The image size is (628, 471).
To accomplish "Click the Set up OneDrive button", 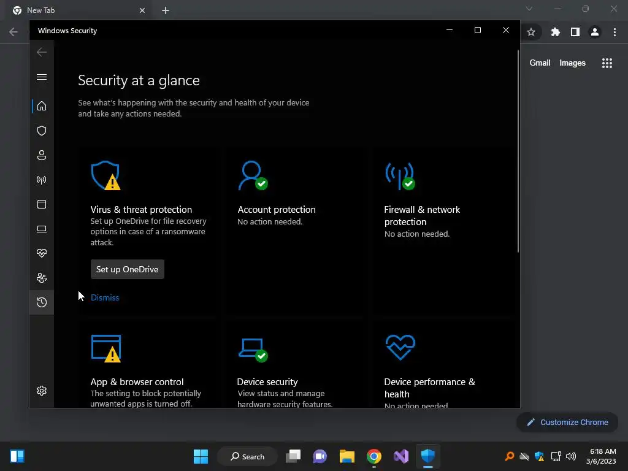I will (x=128, y=269).
